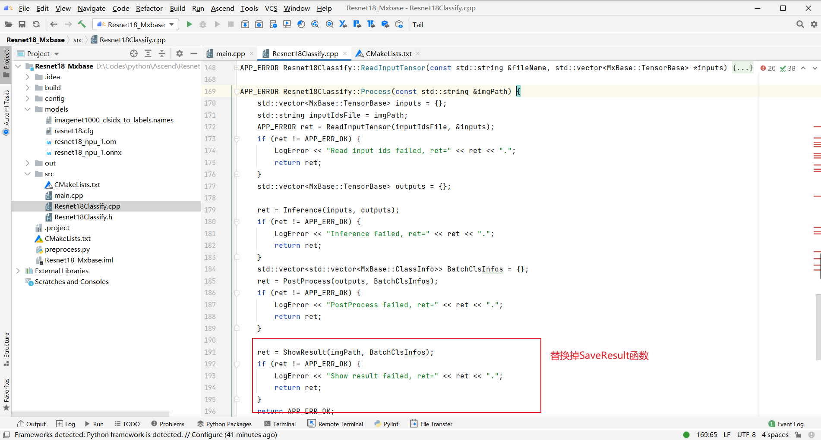Expand the out folder
The height and width of the screenshot is (440, 821).
click(x=28, y=163)
